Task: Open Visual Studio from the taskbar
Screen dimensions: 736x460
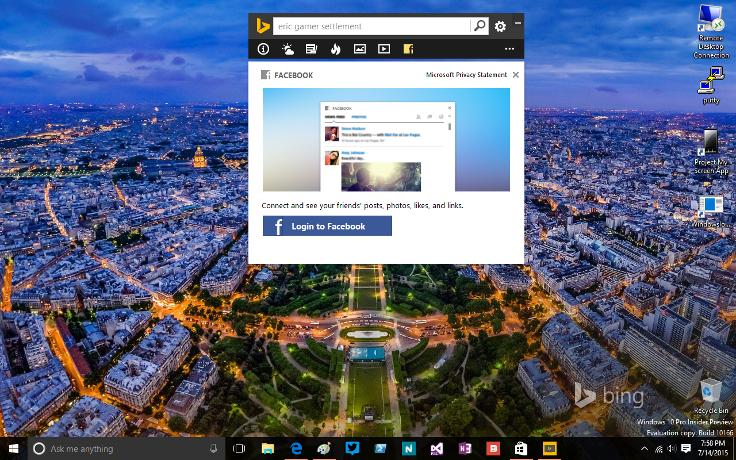Action: point(436,448)
